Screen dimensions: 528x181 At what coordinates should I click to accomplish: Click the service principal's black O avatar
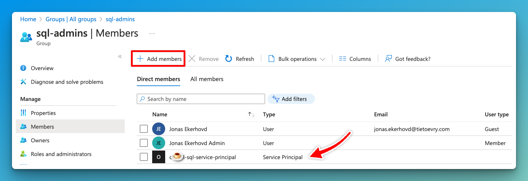tap(159, 157)
